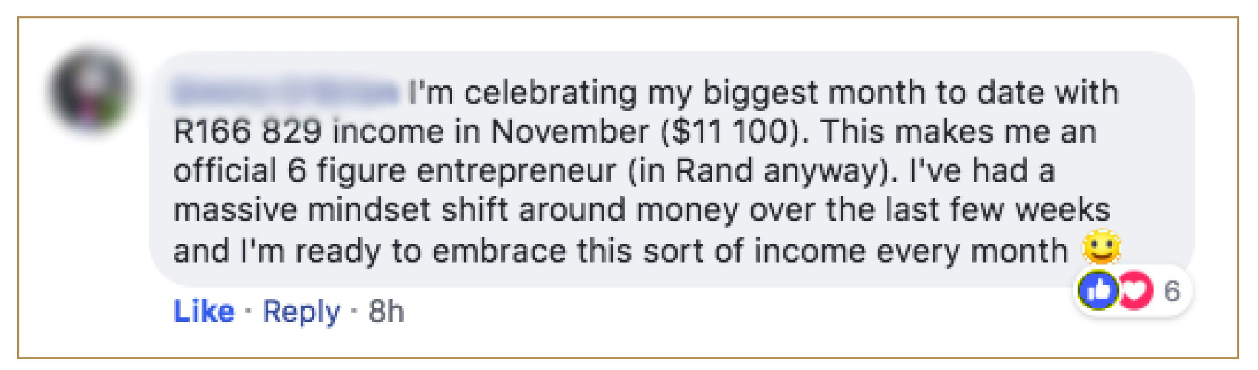Image resolution: width=1258 pixels, height=370 pixels.
Task: Click the word "November" in the comment
Action: 570,132
